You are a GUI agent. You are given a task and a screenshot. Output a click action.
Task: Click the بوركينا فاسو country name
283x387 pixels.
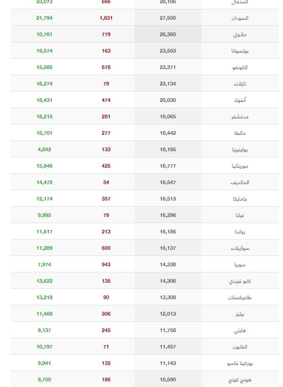pos(240,364)
